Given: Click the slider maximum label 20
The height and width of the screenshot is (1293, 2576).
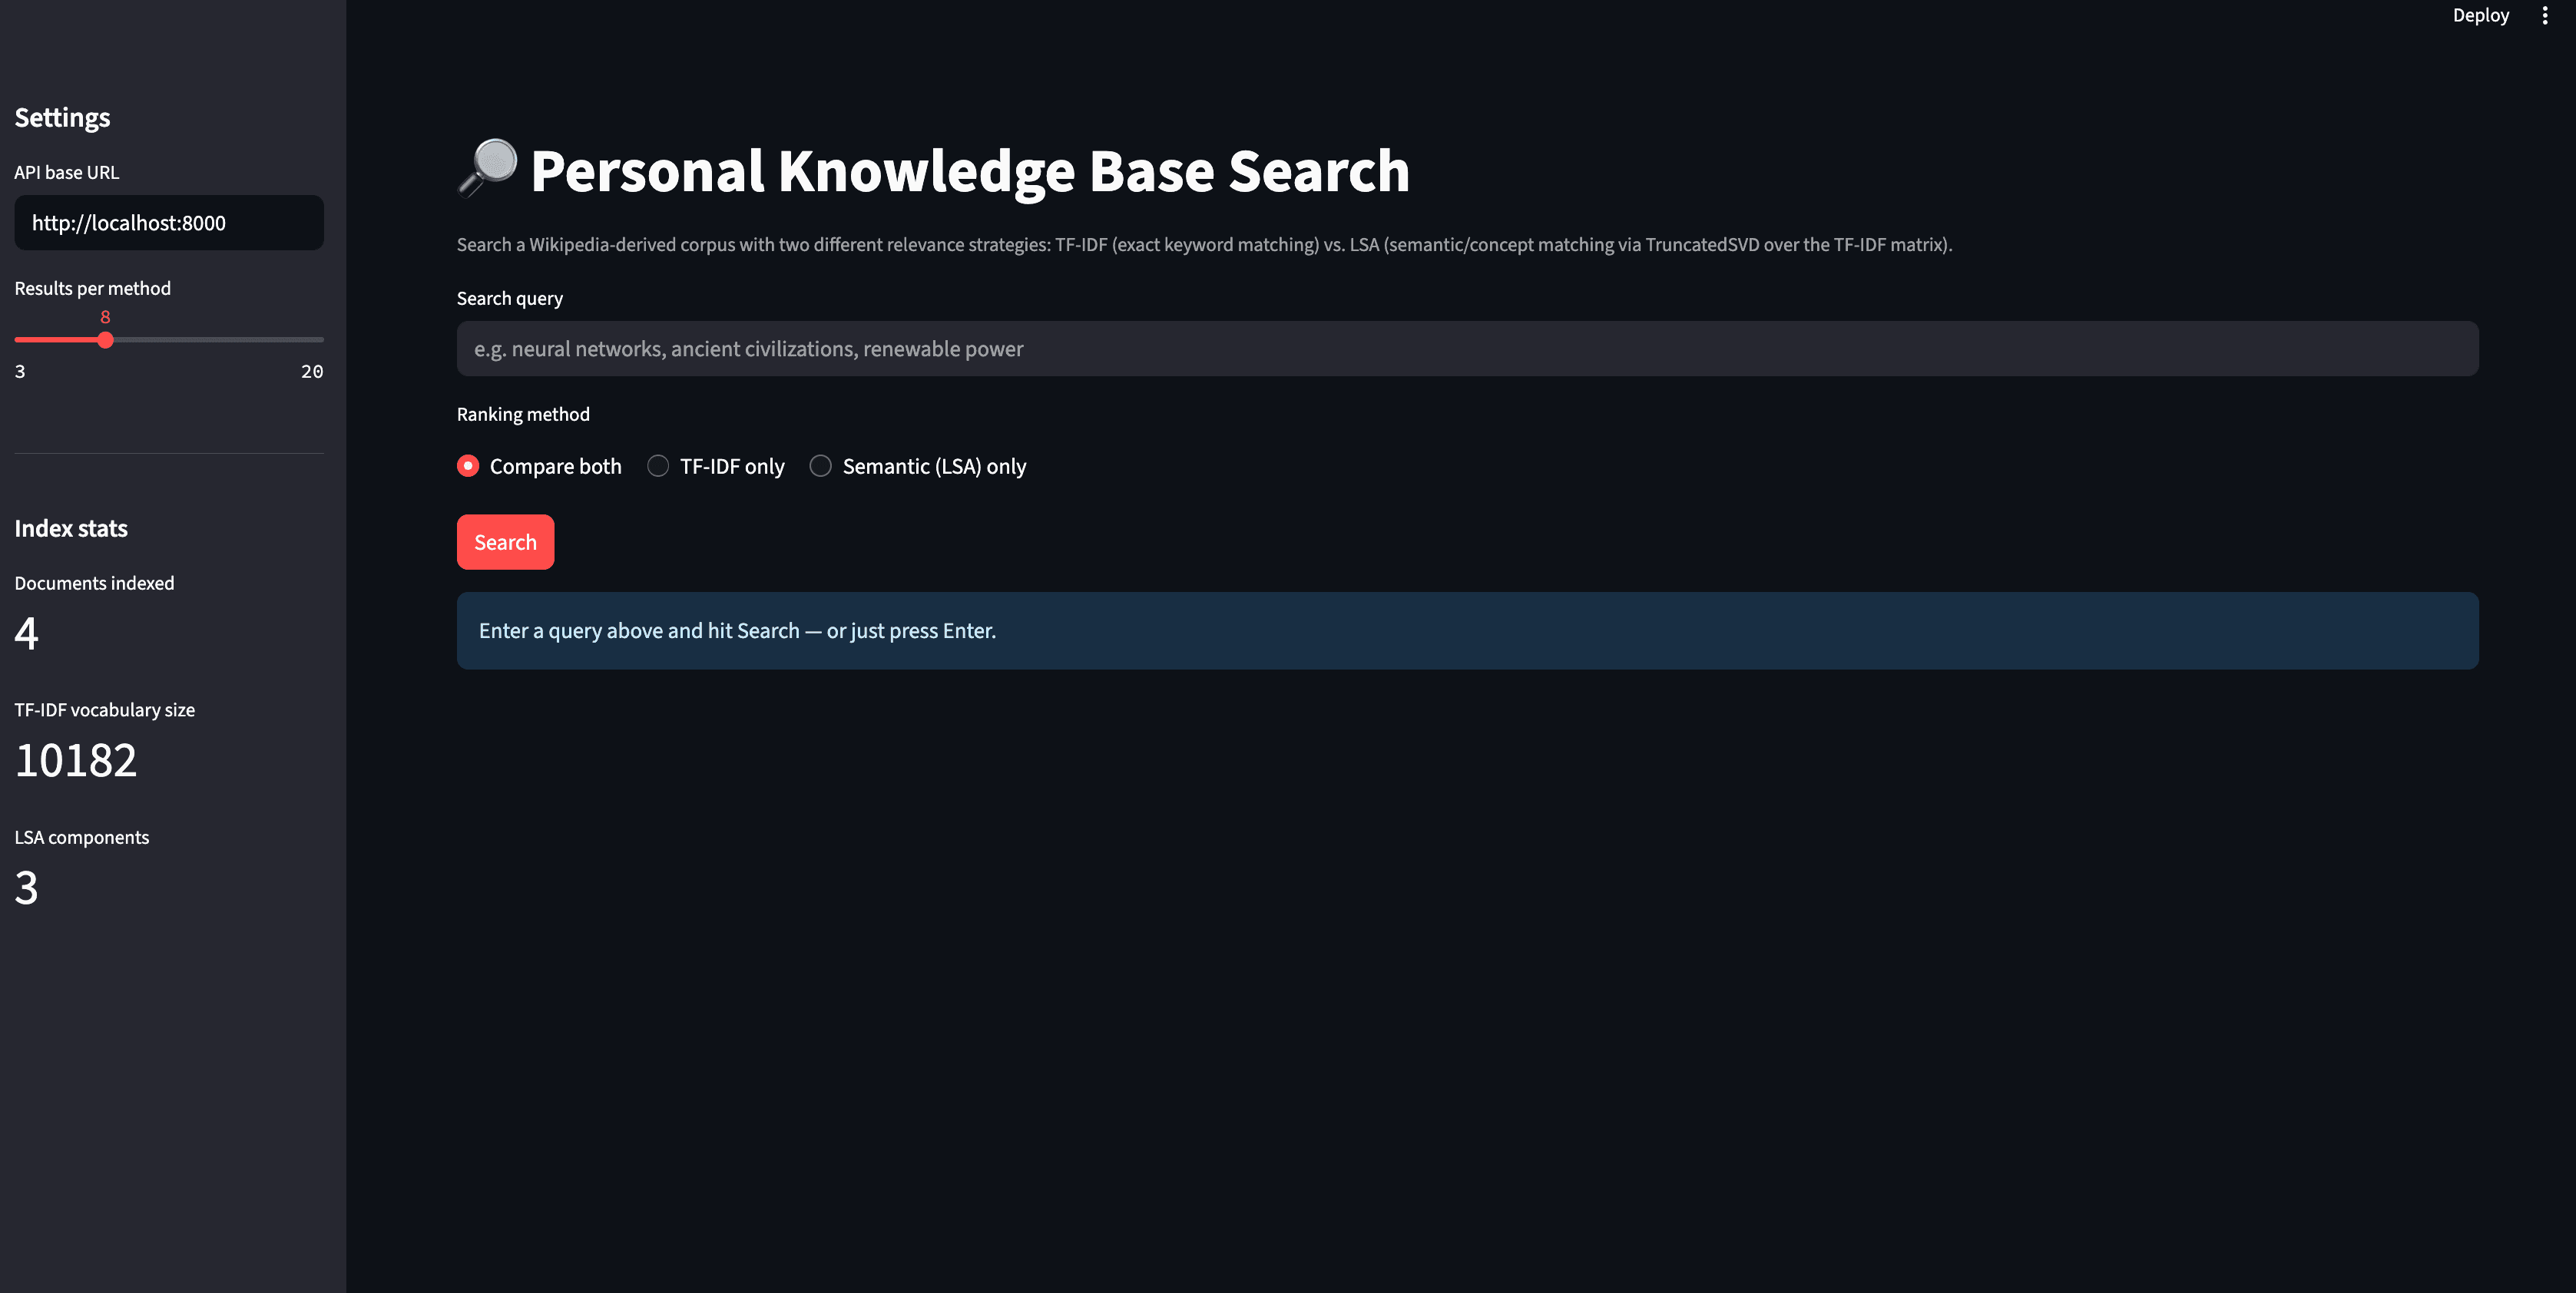Looking at the screenshot, I should coord(312,372).
